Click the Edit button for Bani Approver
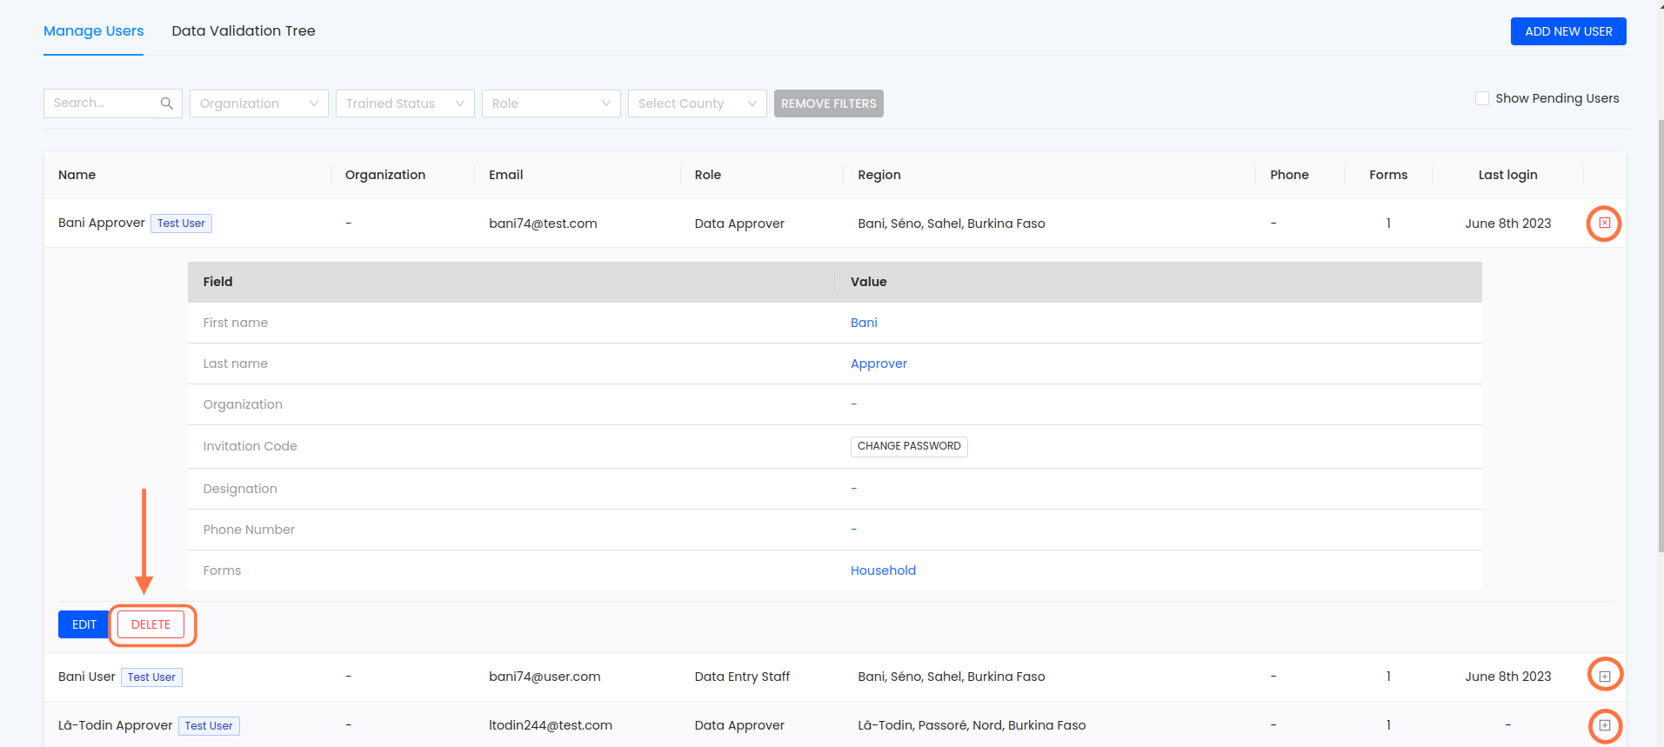This screenshot has width=1664, height=747. coord(84,624)
